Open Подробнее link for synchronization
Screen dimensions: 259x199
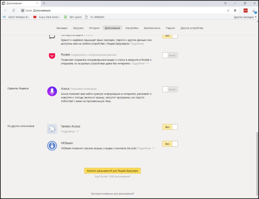point(137,44)
